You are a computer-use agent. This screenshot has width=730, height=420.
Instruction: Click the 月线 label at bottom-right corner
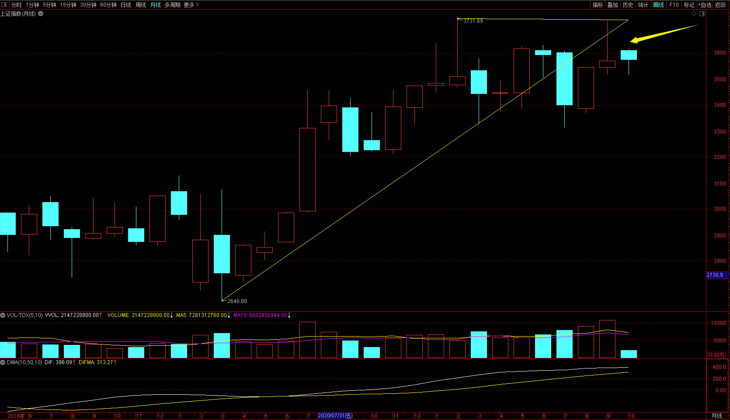coord(717,416)
